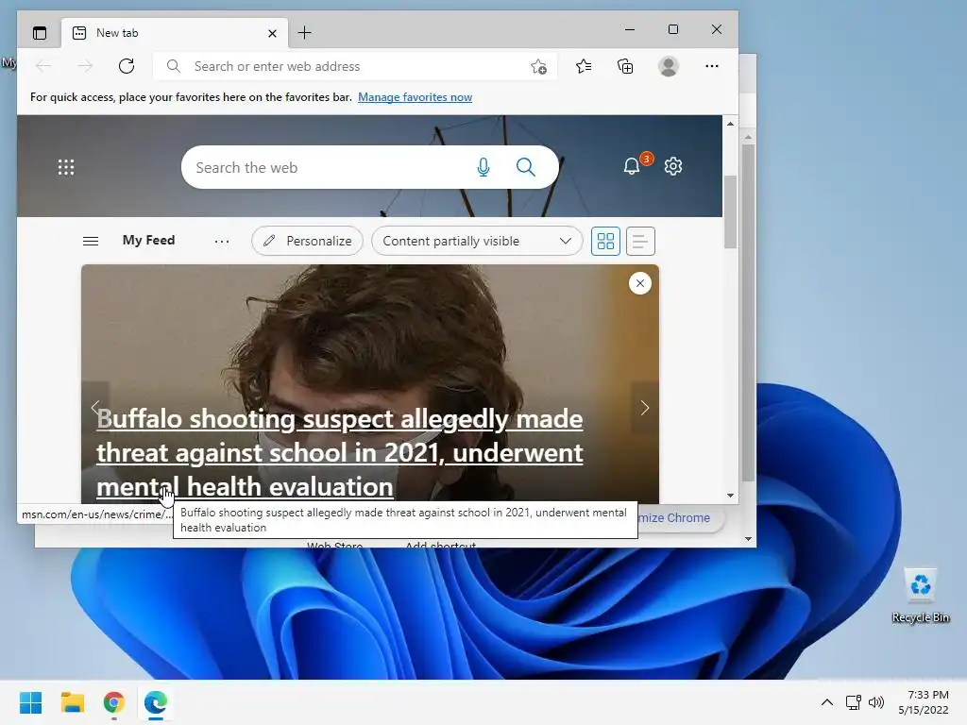Click the browser Forward arrow
Screen dimensions: 967x725
[85, 66]
